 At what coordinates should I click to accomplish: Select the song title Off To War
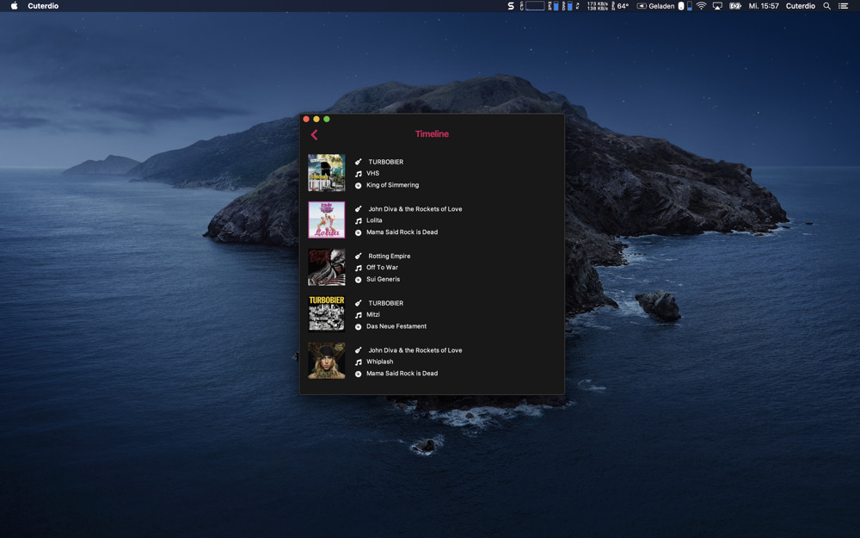[x=382, y=268]
